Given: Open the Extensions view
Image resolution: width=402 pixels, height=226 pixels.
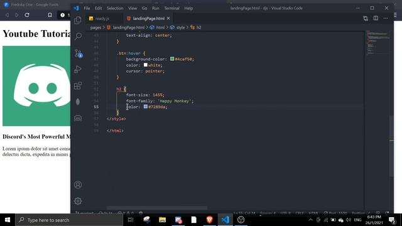Looking at the screenshot, I should coord(78,85).
